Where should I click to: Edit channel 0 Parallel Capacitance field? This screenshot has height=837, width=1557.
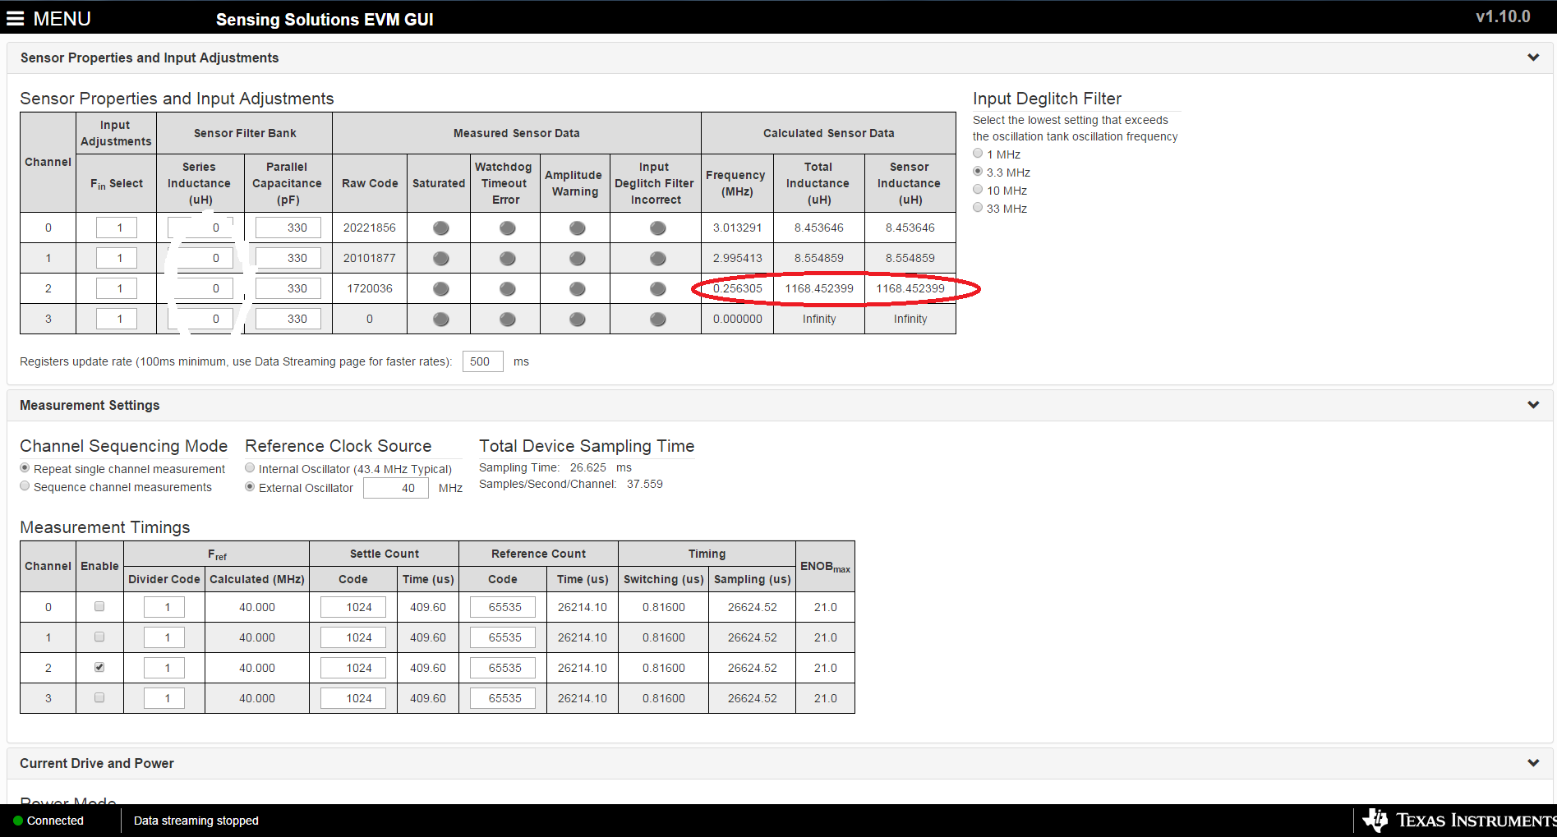288,228
